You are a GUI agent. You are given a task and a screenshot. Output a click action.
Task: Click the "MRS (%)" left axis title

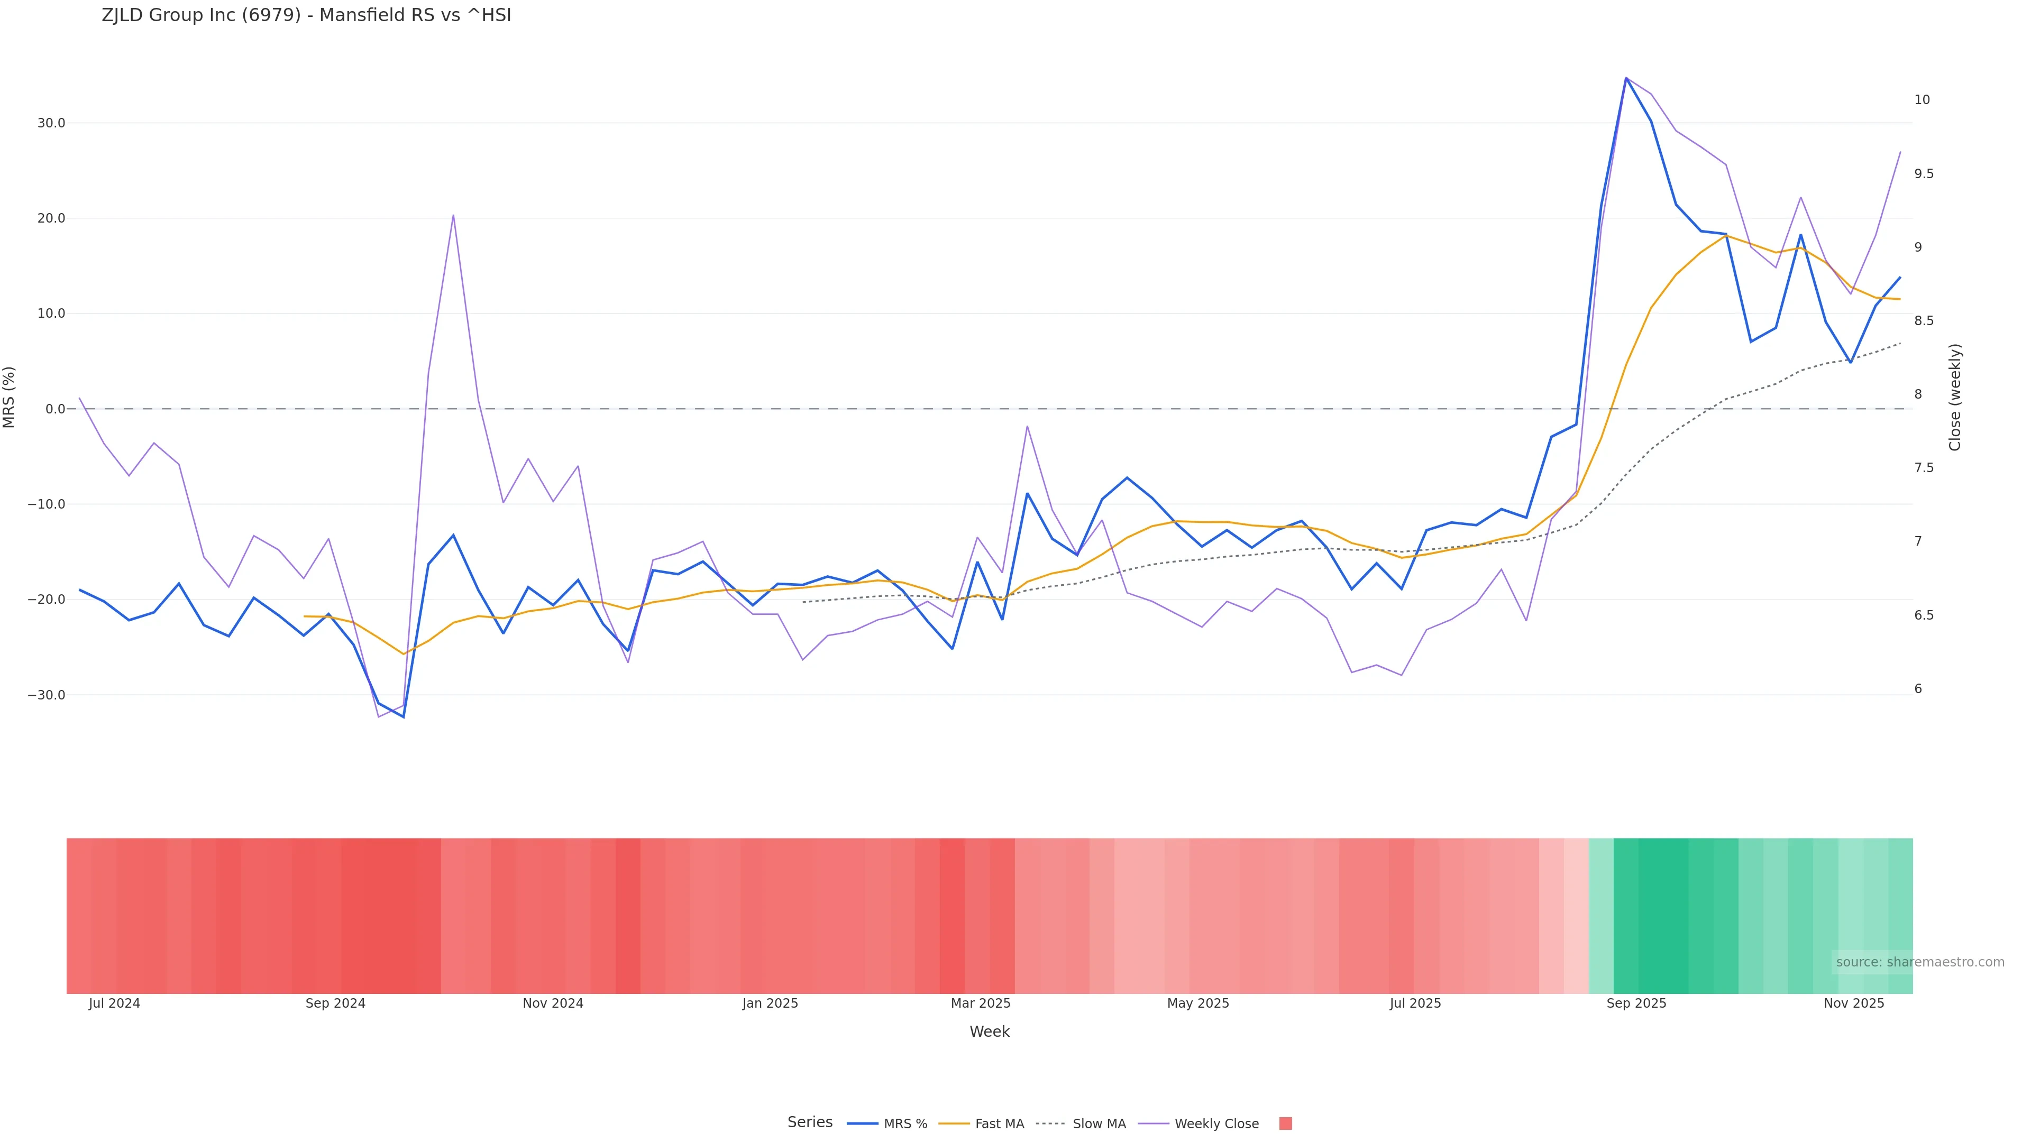pyautogui.click(x=10, y=397)
